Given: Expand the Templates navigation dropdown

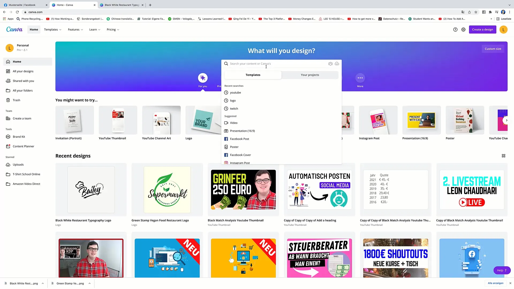Looking at the screenshot, I should [x=52, y=29].
